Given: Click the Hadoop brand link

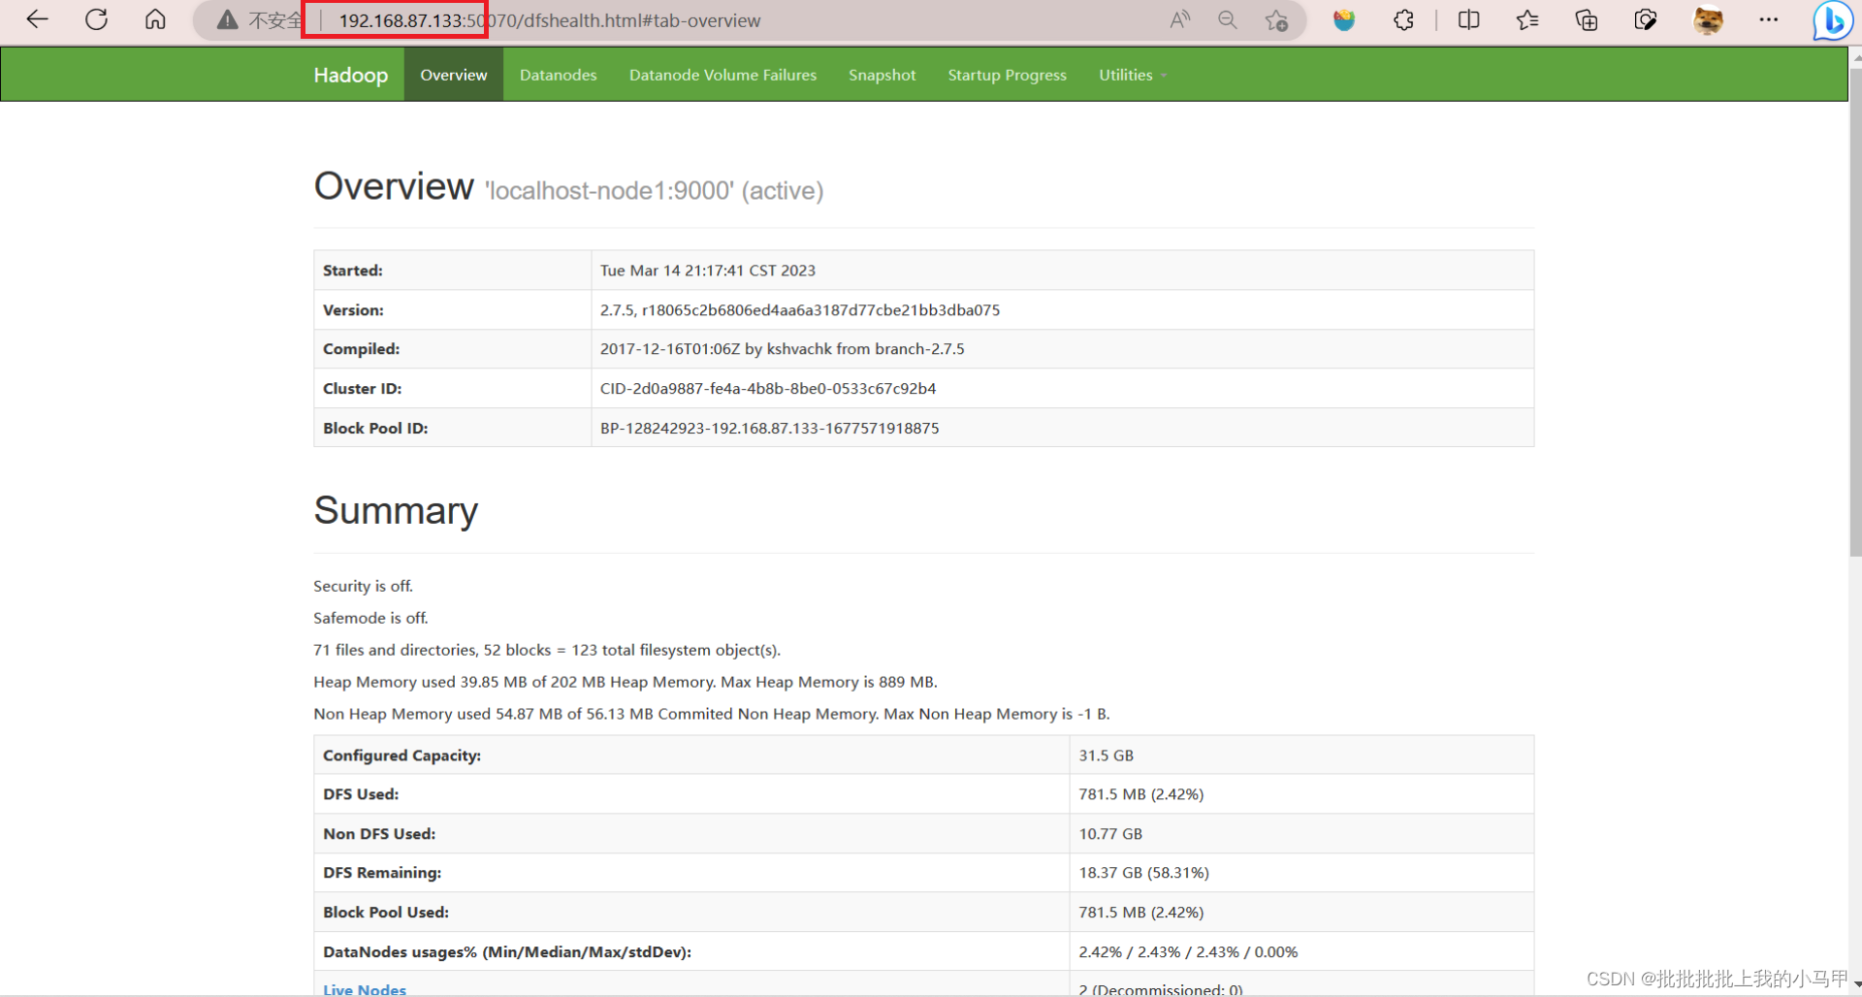Looking at the screenshot, I should click(x=350, y=75).
